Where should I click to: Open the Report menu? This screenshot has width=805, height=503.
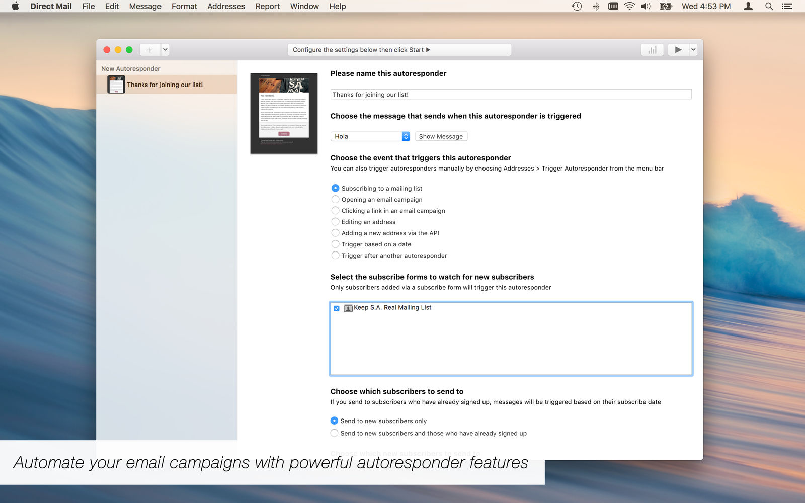(267, 6)
